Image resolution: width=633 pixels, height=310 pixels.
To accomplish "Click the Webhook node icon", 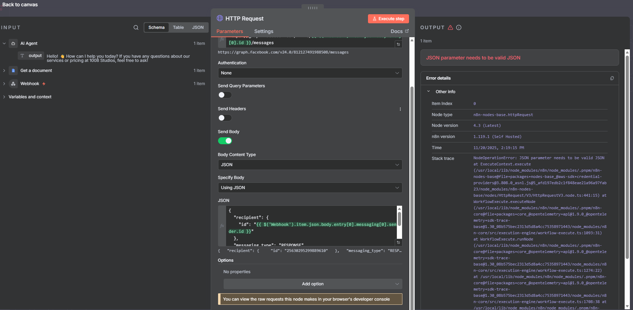I will (13, 84).
